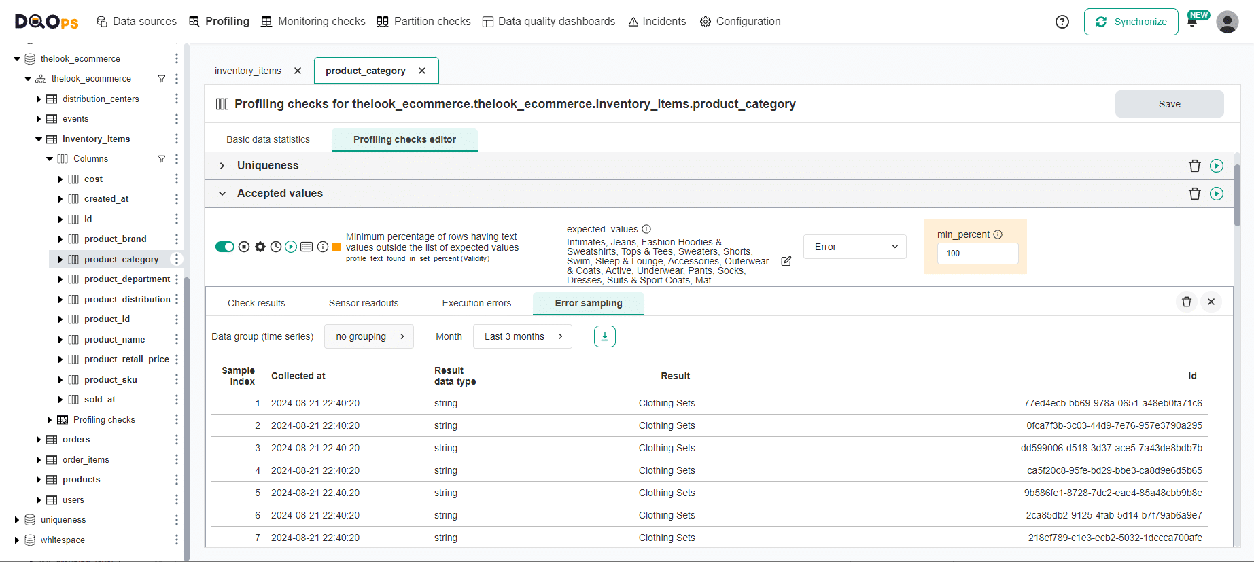Filter the Columns list
Image resolution: width=1254 pixels, height=562 pixels.
click(x=162, y=159)
